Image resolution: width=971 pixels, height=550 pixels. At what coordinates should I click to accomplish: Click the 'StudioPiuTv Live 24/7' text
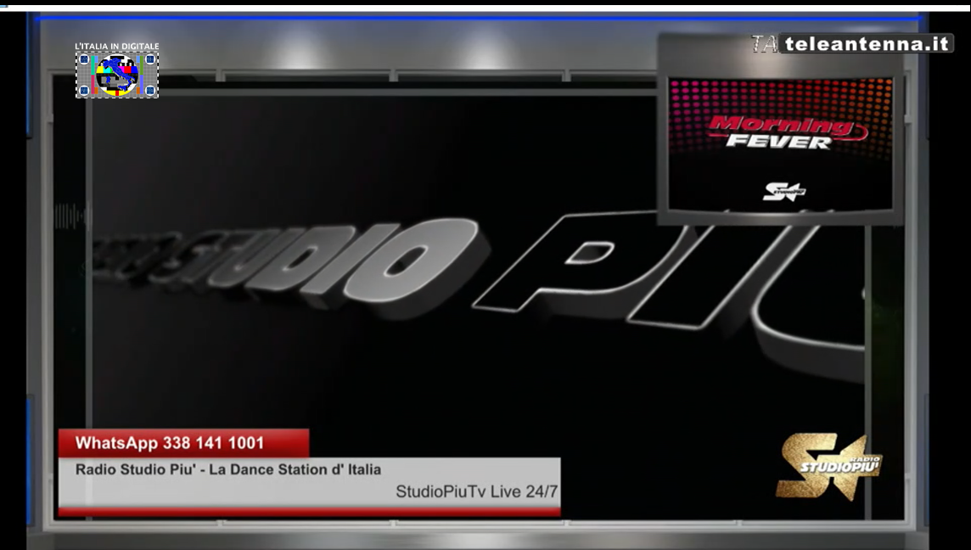point(477,491)
